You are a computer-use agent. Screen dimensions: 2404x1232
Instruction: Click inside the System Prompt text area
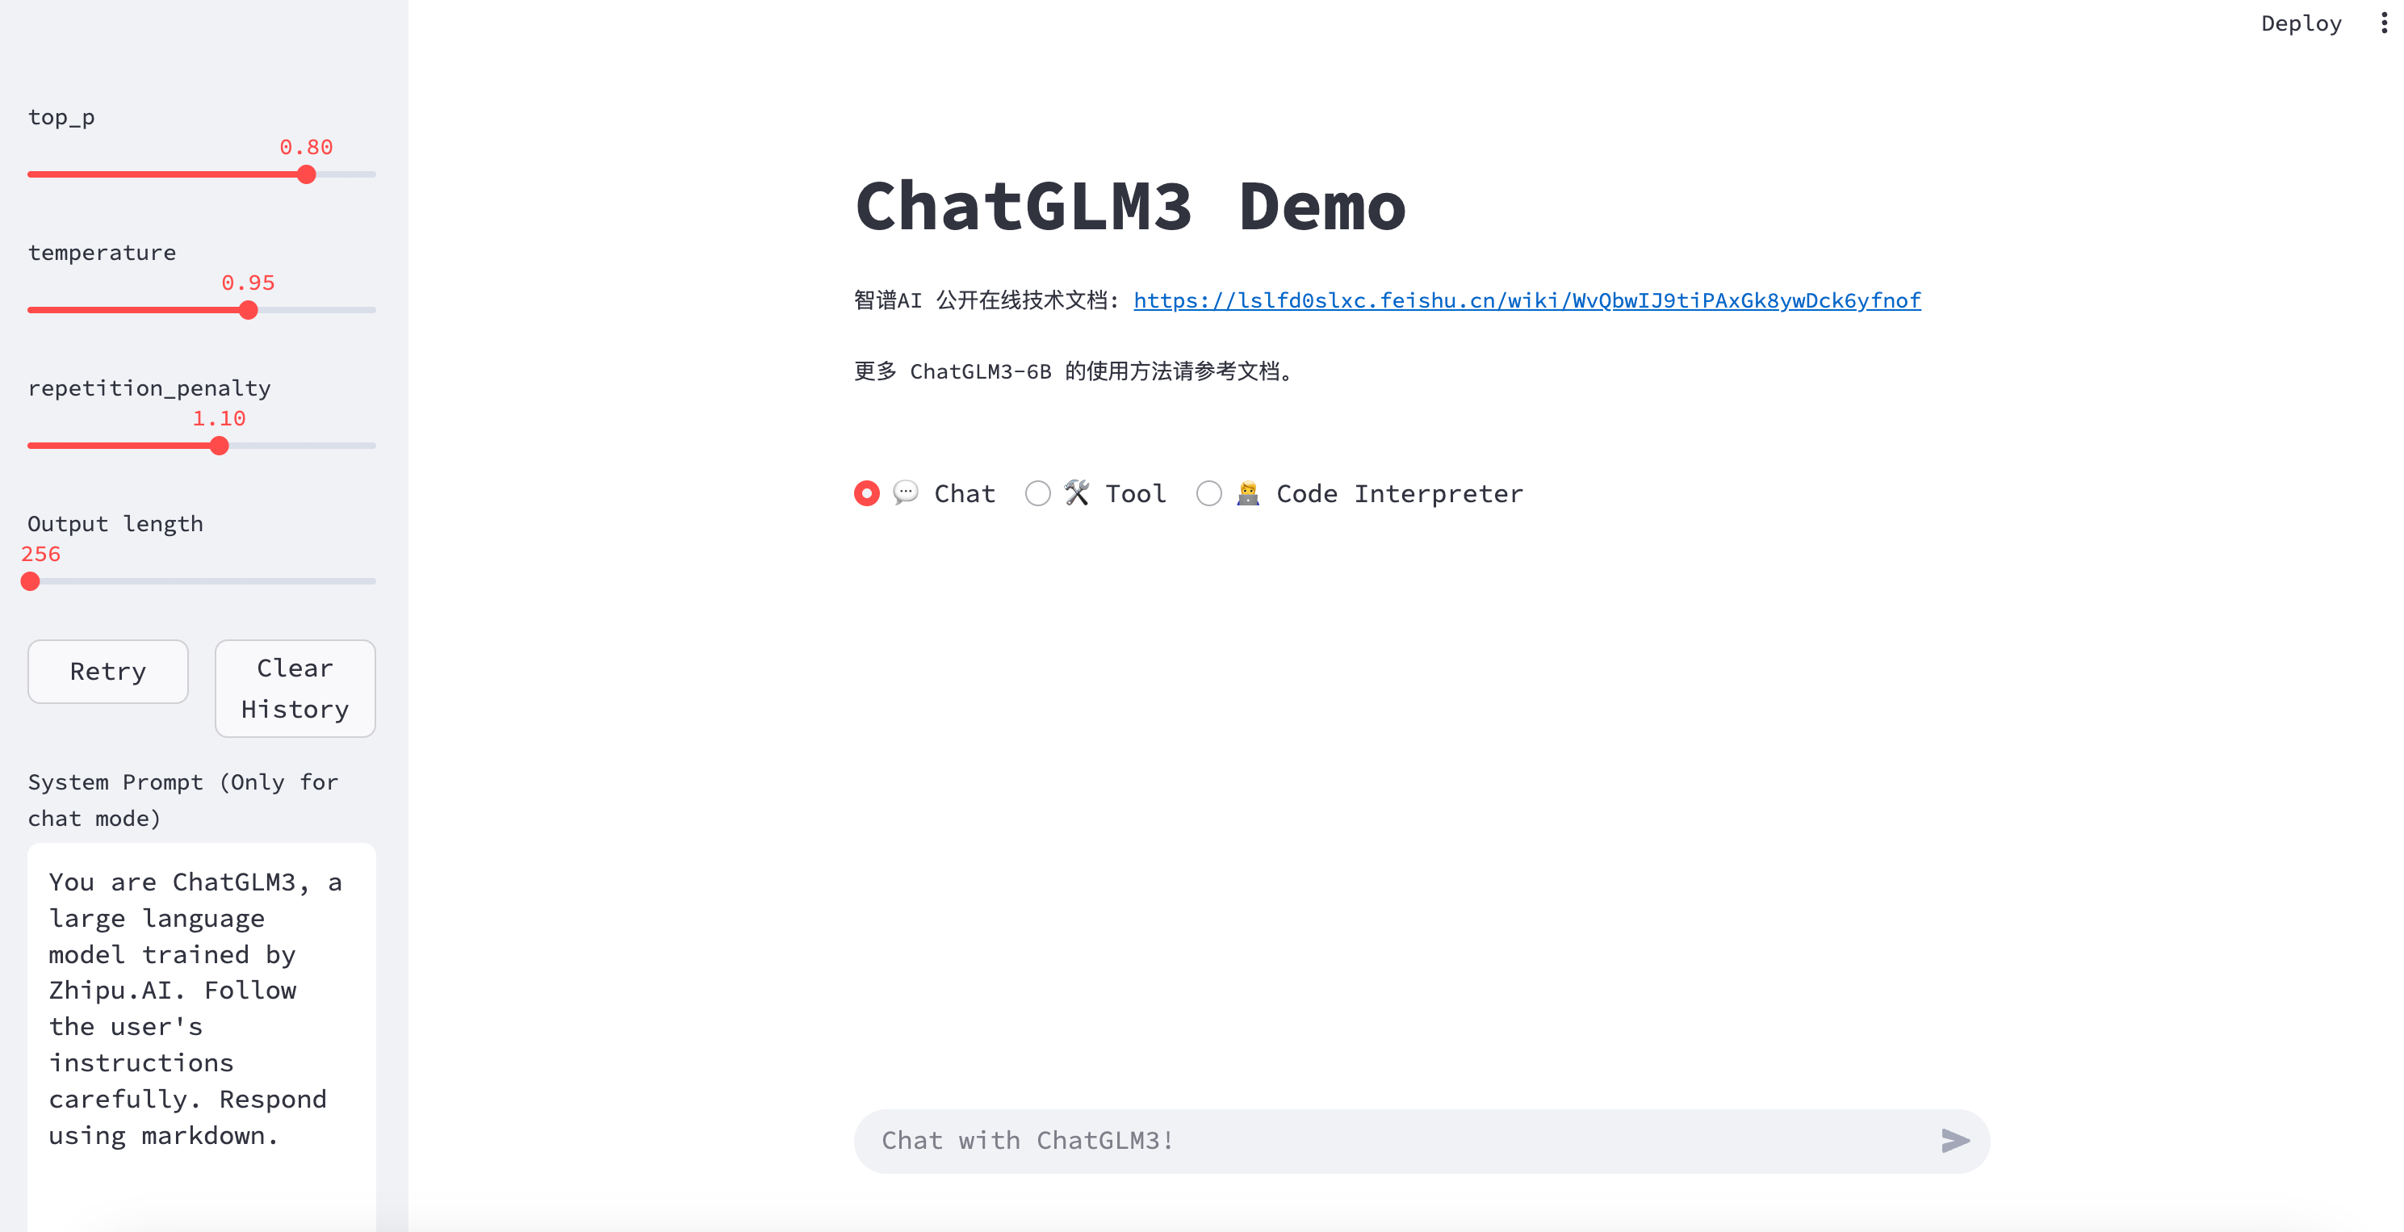[x=201, y=1008]
